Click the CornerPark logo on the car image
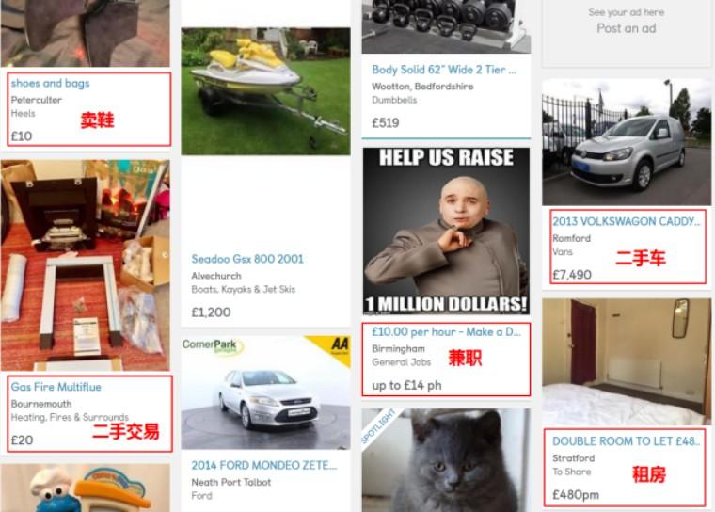 pos(212,346)
